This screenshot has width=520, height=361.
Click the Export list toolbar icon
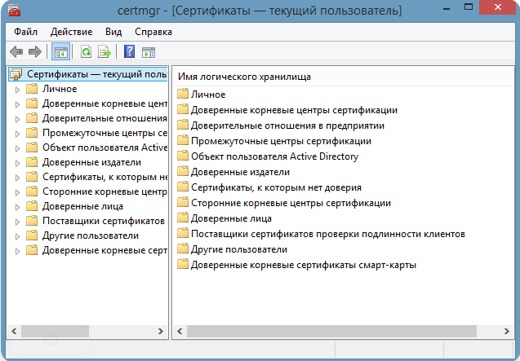click(x=104, y=52)
